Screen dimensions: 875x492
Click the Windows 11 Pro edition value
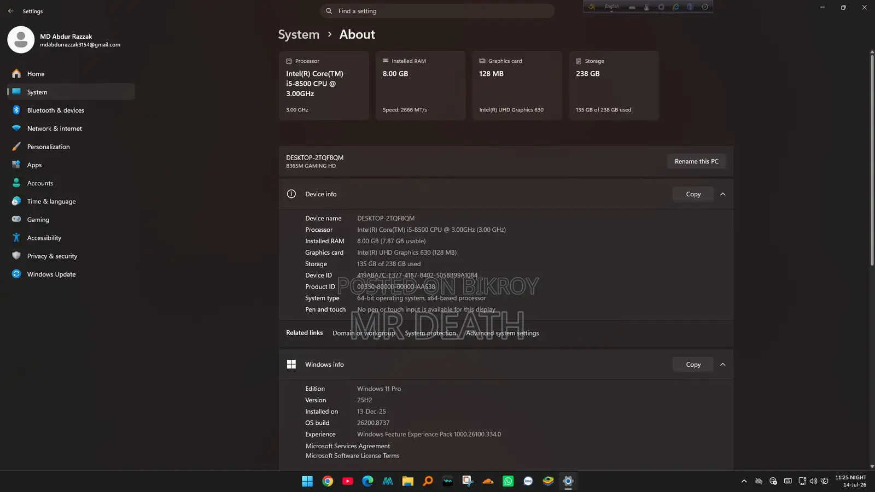pyautogui.click(x=379, y=389)
